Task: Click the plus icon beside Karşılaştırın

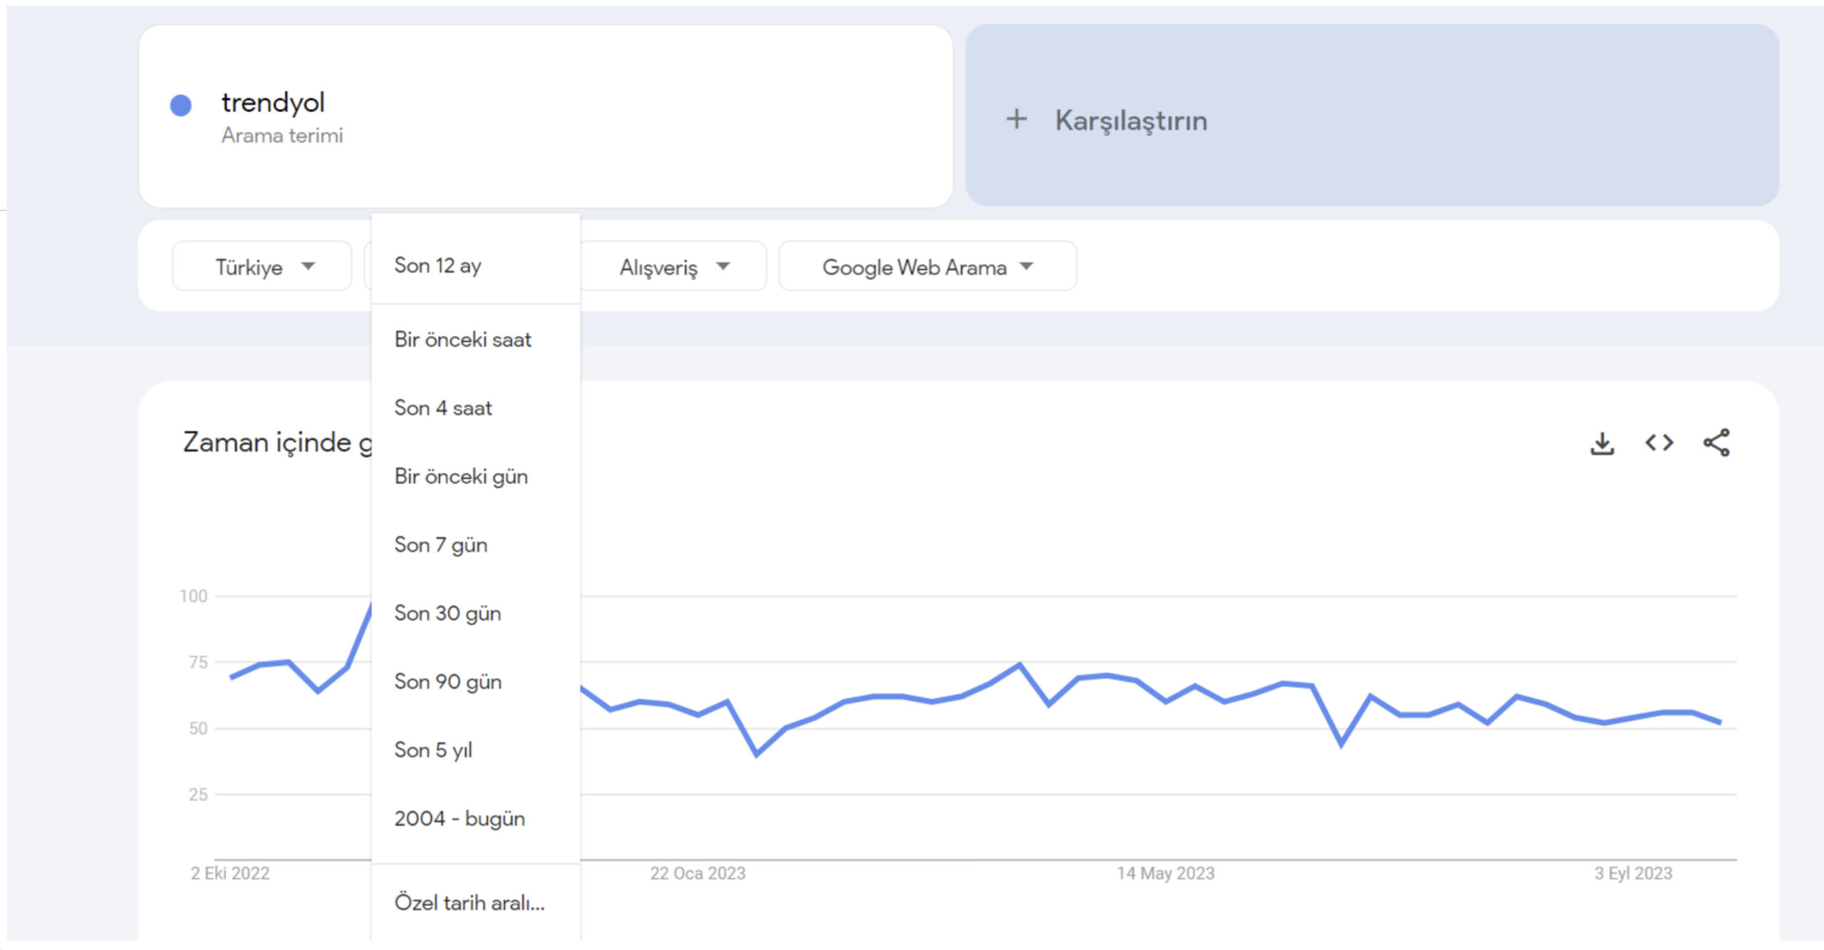Action: pyautogui.click(x=1017, y=119)
